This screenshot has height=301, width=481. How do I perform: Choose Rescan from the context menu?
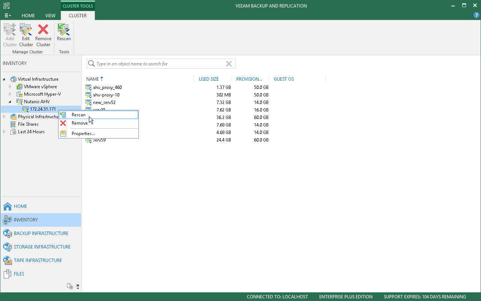point(99,115)
